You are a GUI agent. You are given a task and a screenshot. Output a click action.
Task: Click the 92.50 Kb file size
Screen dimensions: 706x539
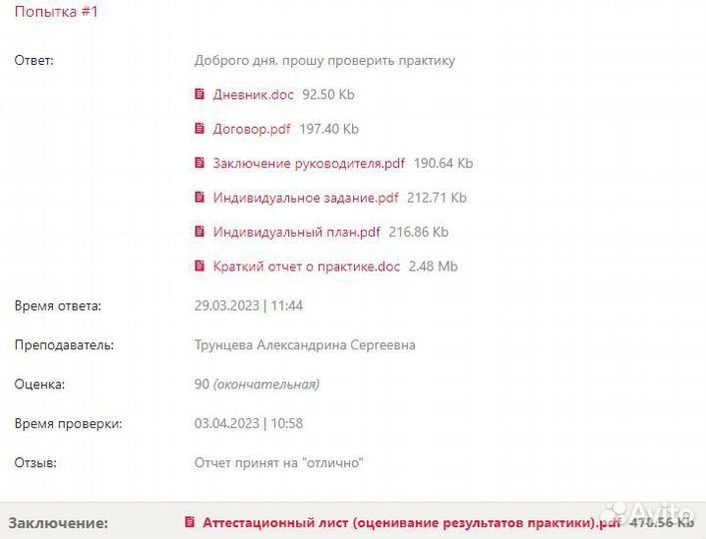pos(328,95)
